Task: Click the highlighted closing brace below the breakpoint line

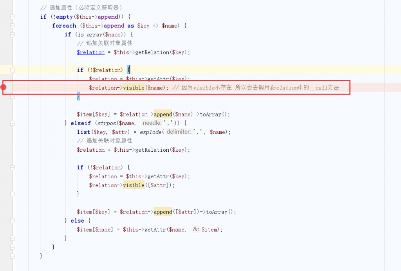Action: click(x=78, y=96)
